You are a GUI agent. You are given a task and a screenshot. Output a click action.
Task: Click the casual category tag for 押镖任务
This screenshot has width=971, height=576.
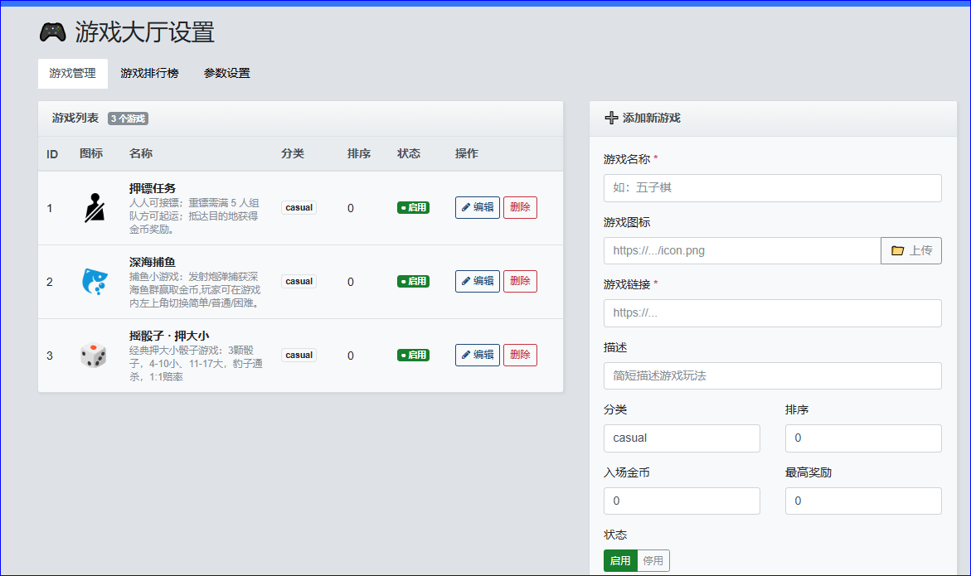[299, 207]
